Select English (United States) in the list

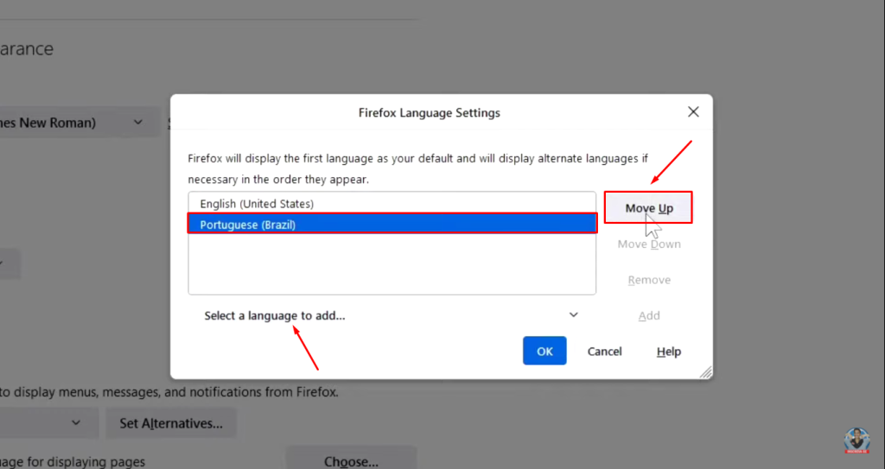pos(257,204)
